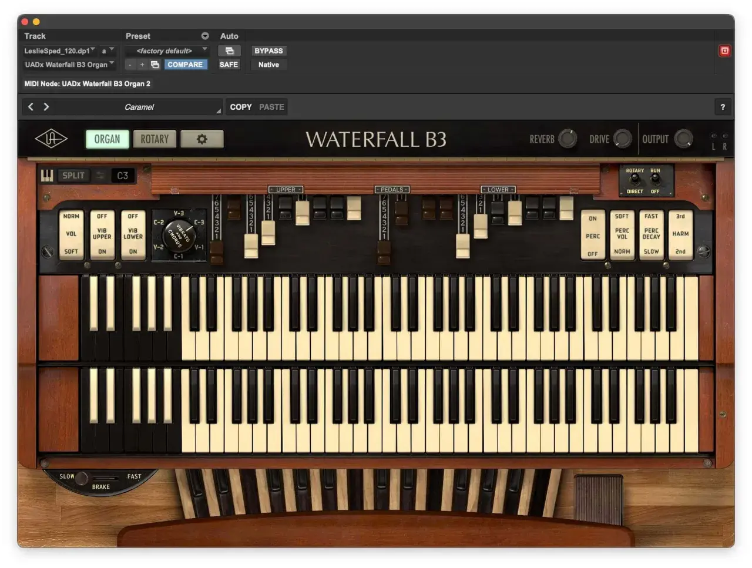Click the Auto header label
This screenshot has height=568, width=752.
point(229,36)
